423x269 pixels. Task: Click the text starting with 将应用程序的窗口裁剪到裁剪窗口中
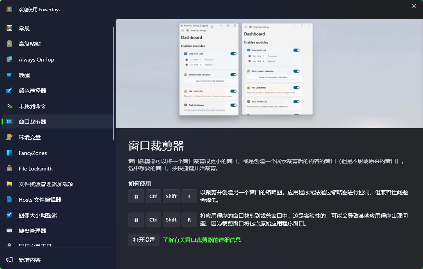pos(304,220)
